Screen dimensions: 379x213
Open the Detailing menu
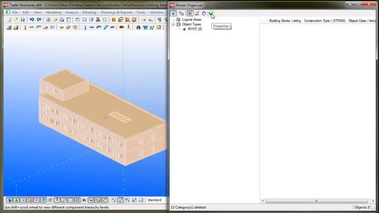point(89,12)
